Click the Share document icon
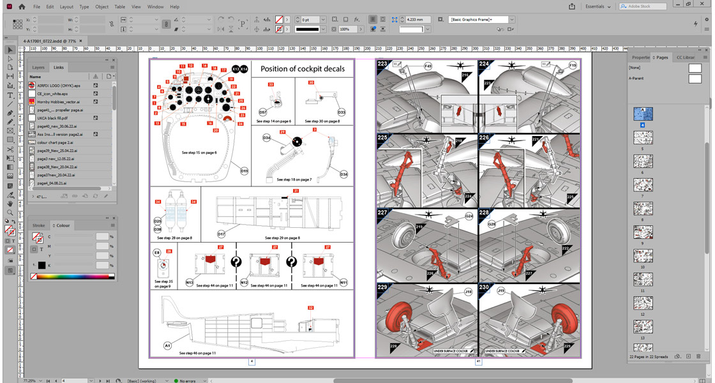This screenshot has width=715, height=383. coord(571,7)
